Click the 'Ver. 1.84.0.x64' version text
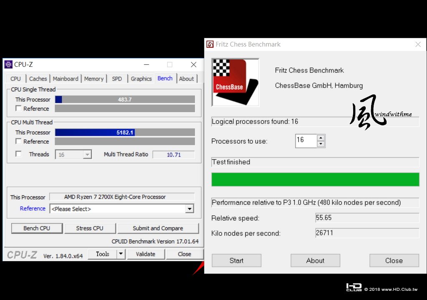The image size is (427, 300). pyautogui.click(x=63, y=256)
